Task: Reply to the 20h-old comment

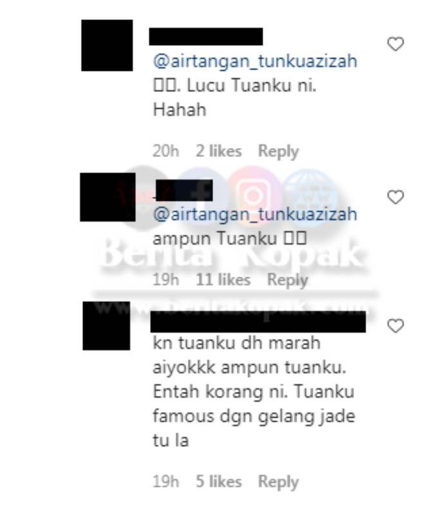Action: [x=278, y=151]
